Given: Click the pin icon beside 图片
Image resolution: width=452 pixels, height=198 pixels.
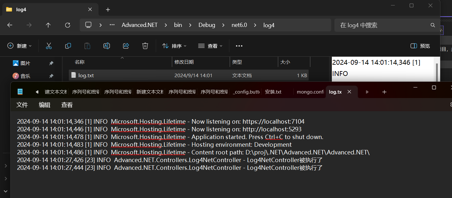Looking at the screenshot, I should point(51,63).
